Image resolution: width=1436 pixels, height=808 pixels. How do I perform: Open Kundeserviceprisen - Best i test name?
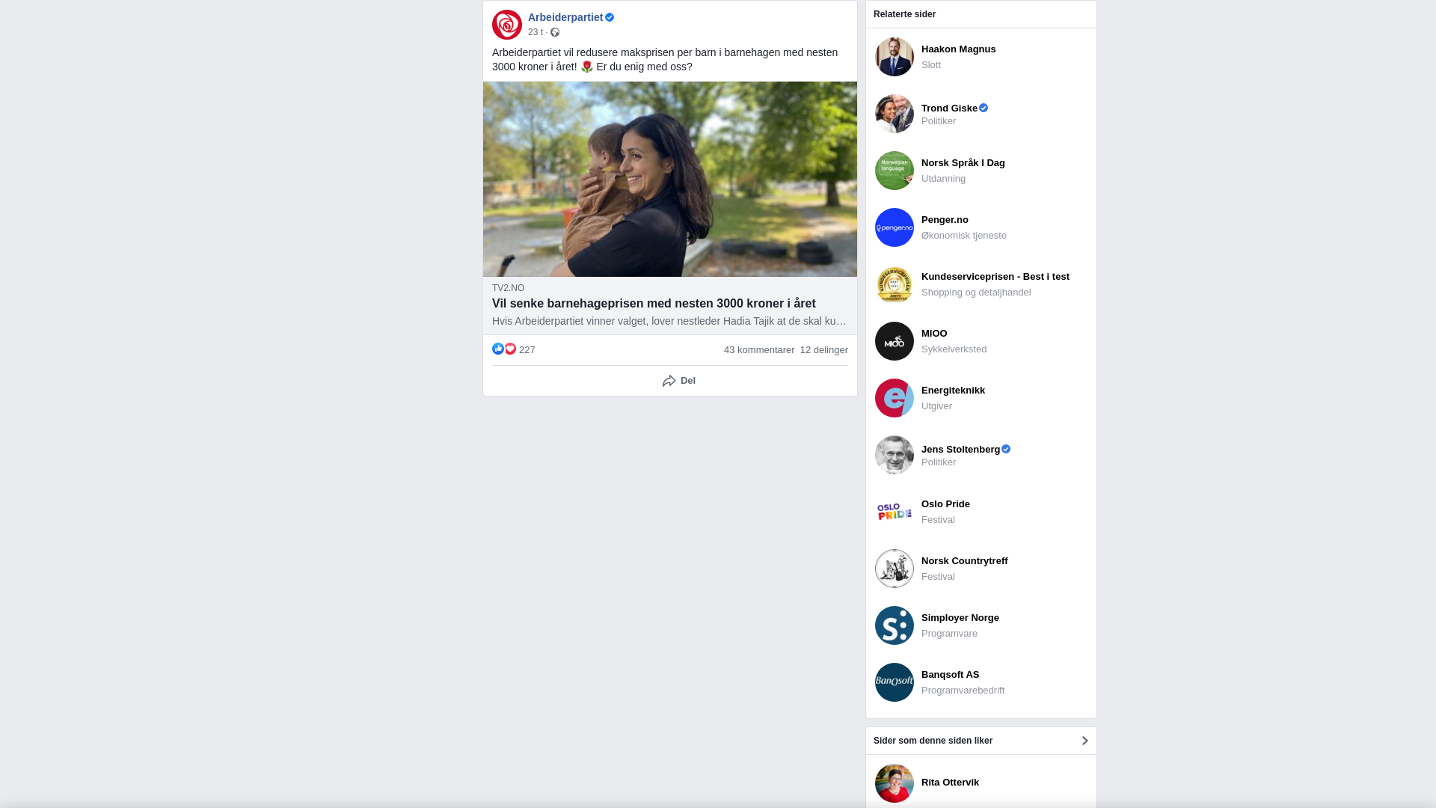(x=995, y=276)
